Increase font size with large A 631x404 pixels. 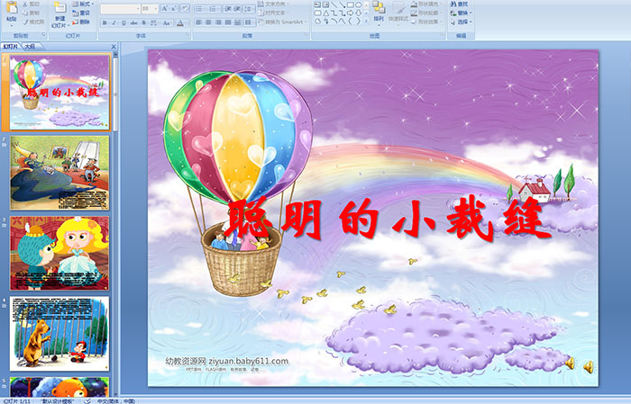(x=164, y=8)
